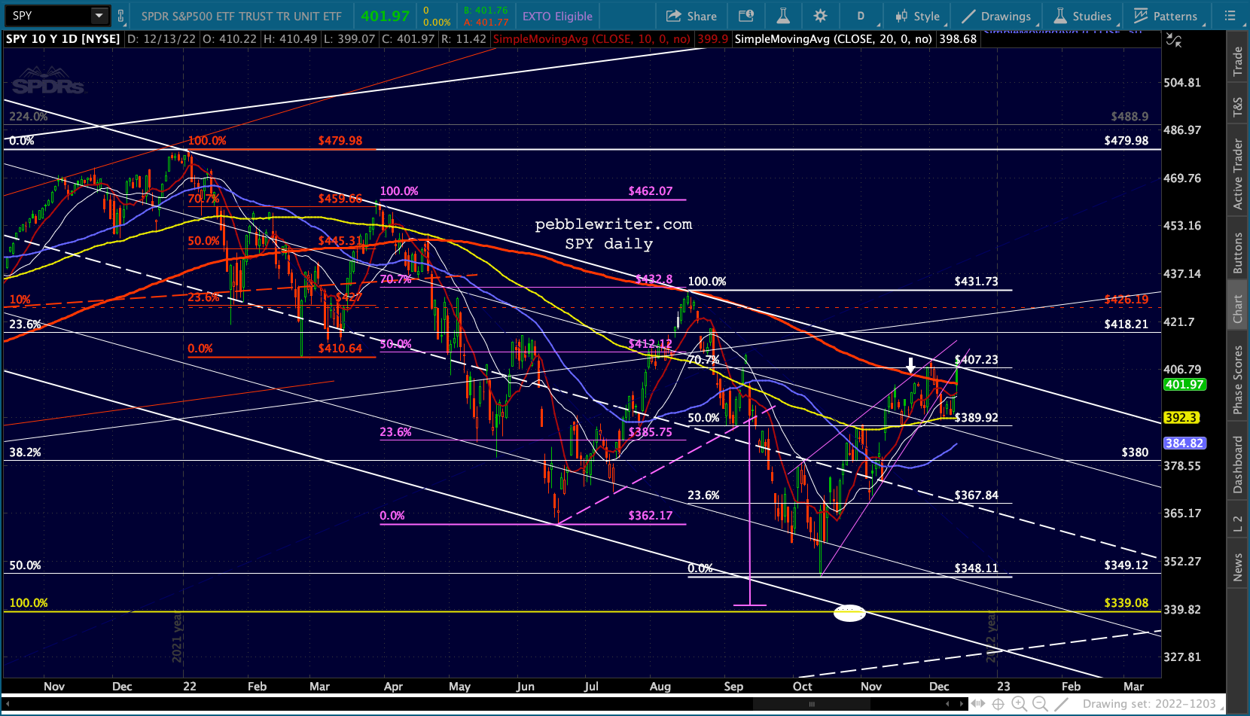The image size is (1250, 716).
Task: Click the $339.08 yellow level label
Action: [x=1127, y=603]
